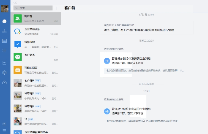This screenshot has width=208, height=134.
Task: Click the blue arrow on latest 企业消息 card
Action: point(107,111)
